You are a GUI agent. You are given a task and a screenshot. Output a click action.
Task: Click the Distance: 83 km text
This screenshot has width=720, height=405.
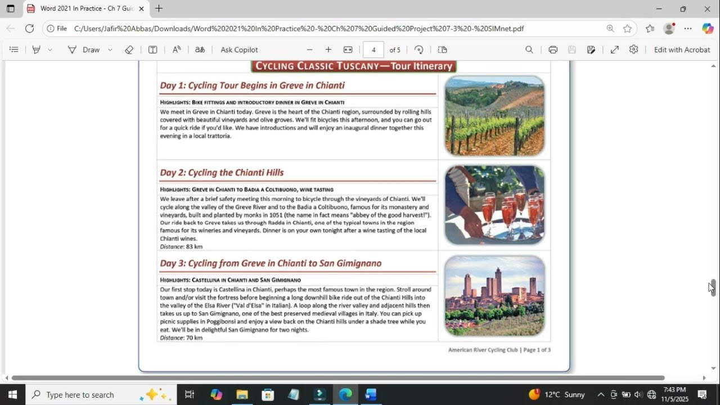click(181, 246)
